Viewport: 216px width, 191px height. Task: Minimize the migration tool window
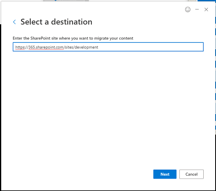197,9
